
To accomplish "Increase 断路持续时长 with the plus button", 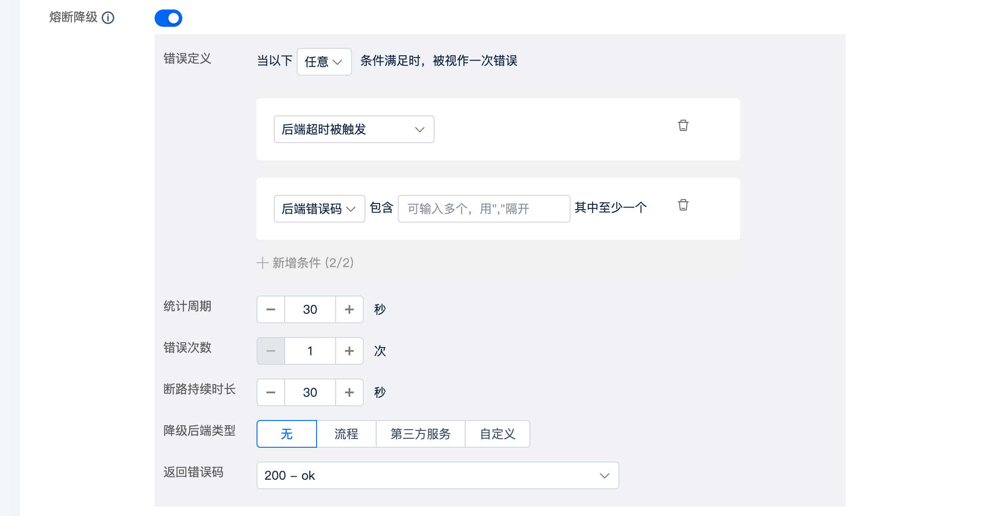I will click(x=349, y=392).
